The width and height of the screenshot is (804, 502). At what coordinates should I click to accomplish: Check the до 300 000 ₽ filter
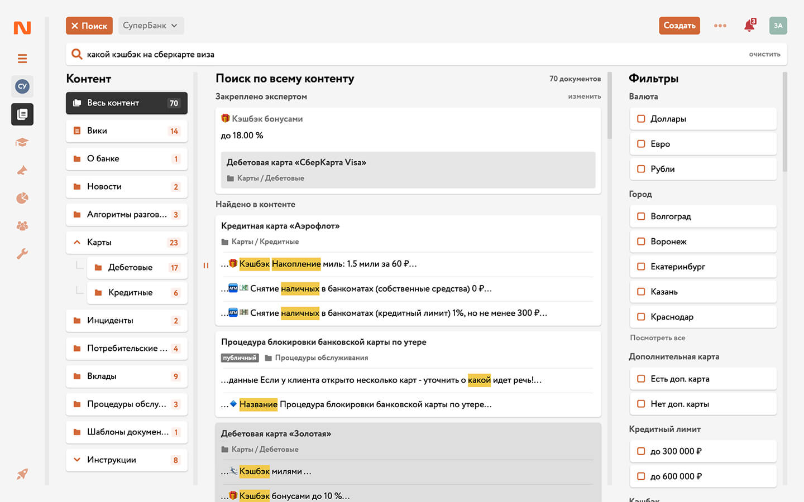641,451
